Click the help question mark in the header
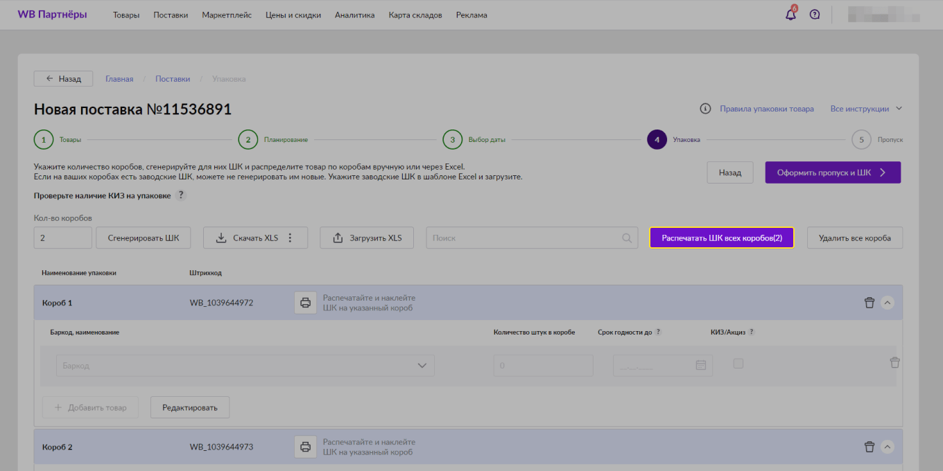Viewport: 943px width, 471px height. click(x=814, y=14)
